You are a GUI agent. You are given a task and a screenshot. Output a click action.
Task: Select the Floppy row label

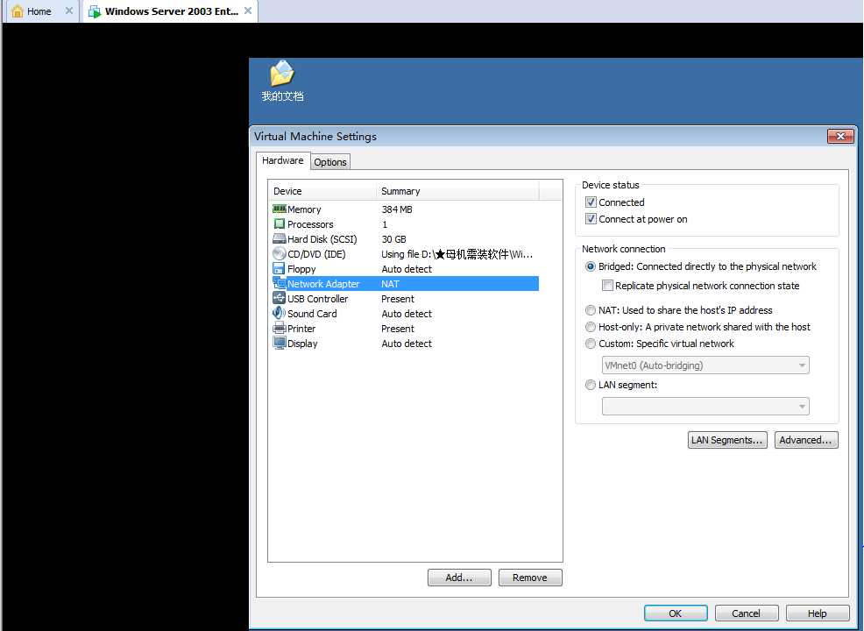(301, 269)
